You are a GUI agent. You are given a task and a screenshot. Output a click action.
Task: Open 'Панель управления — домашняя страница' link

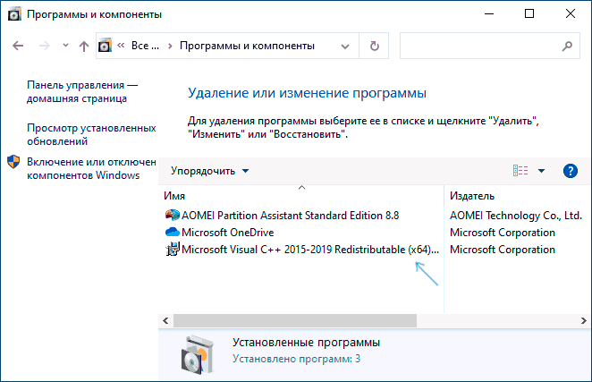click(82, 92)
